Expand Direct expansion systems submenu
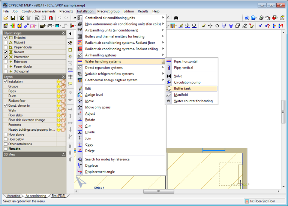This screenshot has height=206, width=288. click(x=121, y=68)
